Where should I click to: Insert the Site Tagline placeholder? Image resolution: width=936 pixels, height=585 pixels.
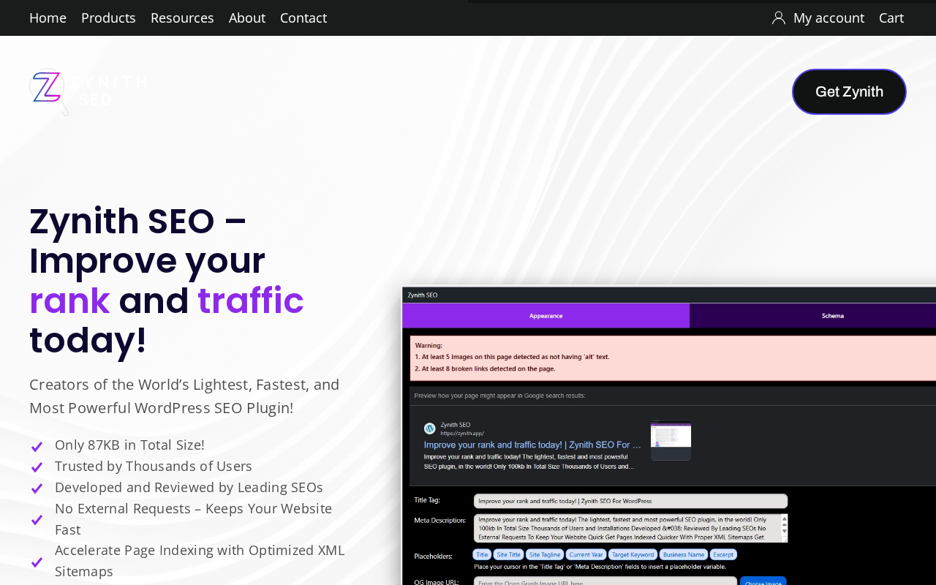545,555
